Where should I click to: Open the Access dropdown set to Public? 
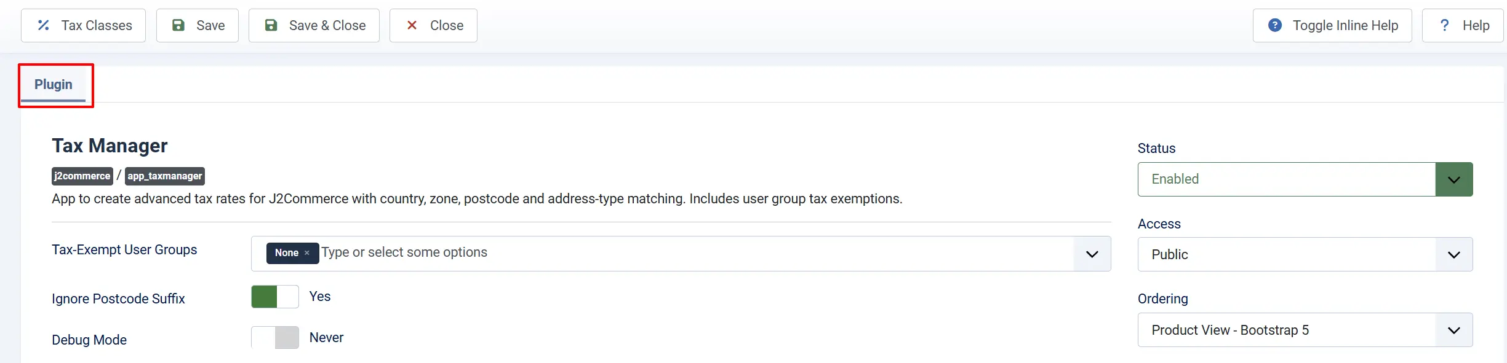coord(1305,254)
